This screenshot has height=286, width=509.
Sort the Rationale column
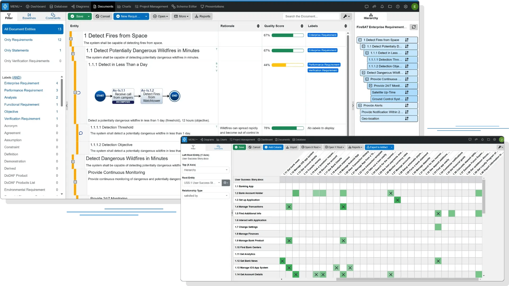(x=258, y=26)
